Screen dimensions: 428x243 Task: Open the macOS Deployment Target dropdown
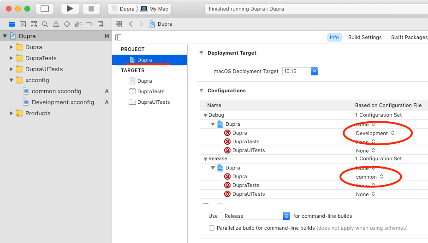pyautogui.click(x=314, y=71)
